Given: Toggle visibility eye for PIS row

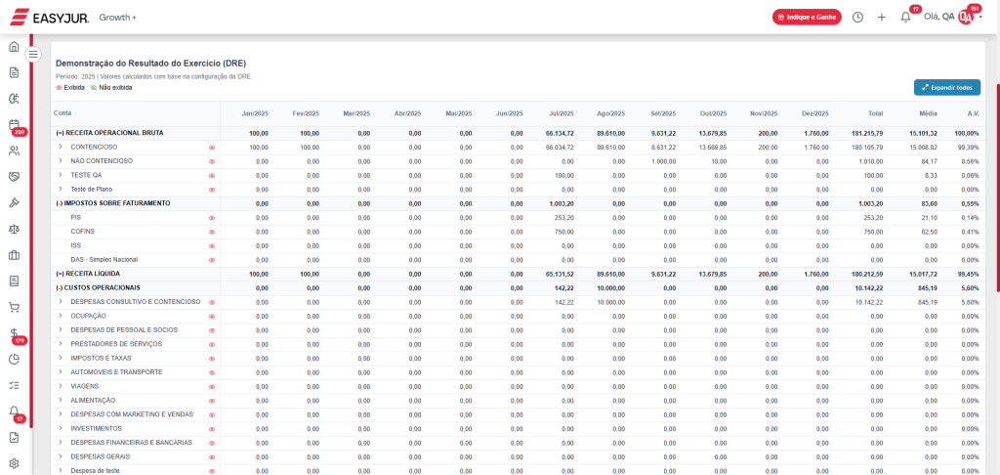Looking at the screenshot, I should pyautogui.click(x=211, y=218).
